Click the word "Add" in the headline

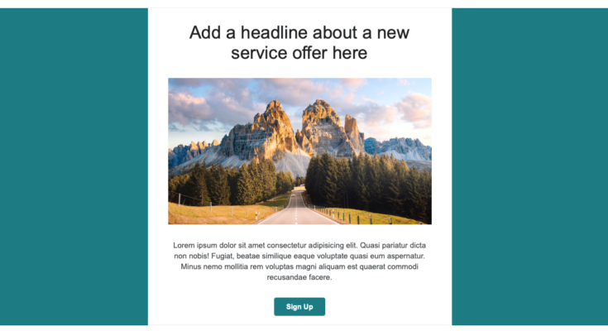pyautogui.click(x=205, y=32)
